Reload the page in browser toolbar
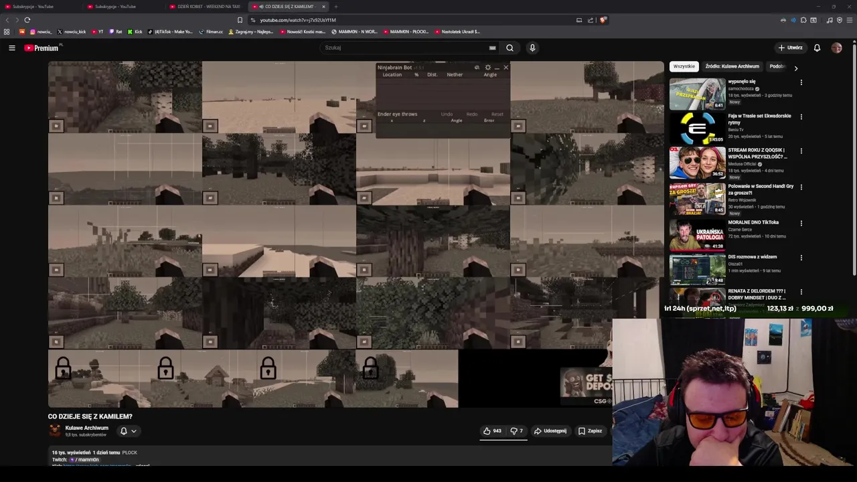This screenshot has width=857, height=482. point(27,20)
